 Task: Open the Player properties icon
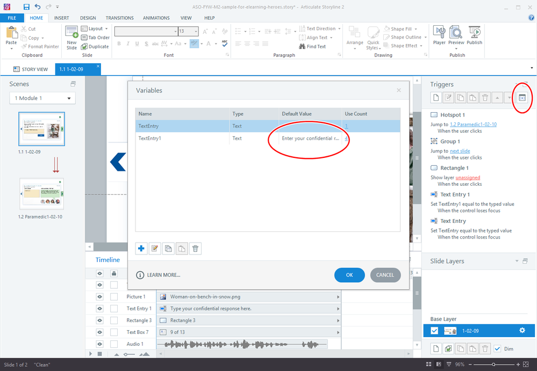439,35
